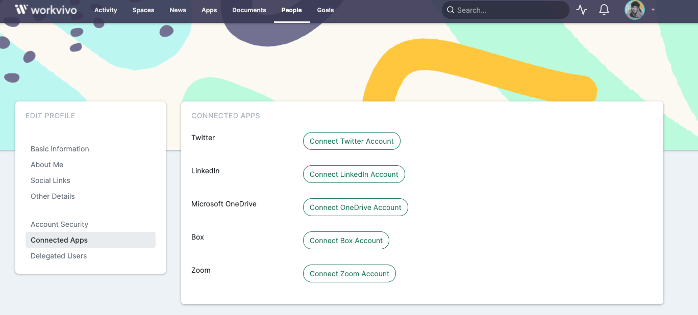Click Connect Twitter Account button
The image size is (698, 315).
click(352, 141)
